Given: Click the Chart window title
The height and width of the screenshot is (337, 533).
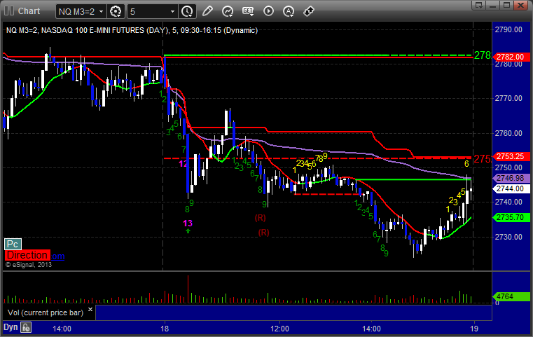Looking at the screenshot, I should (x=29, y=11).
